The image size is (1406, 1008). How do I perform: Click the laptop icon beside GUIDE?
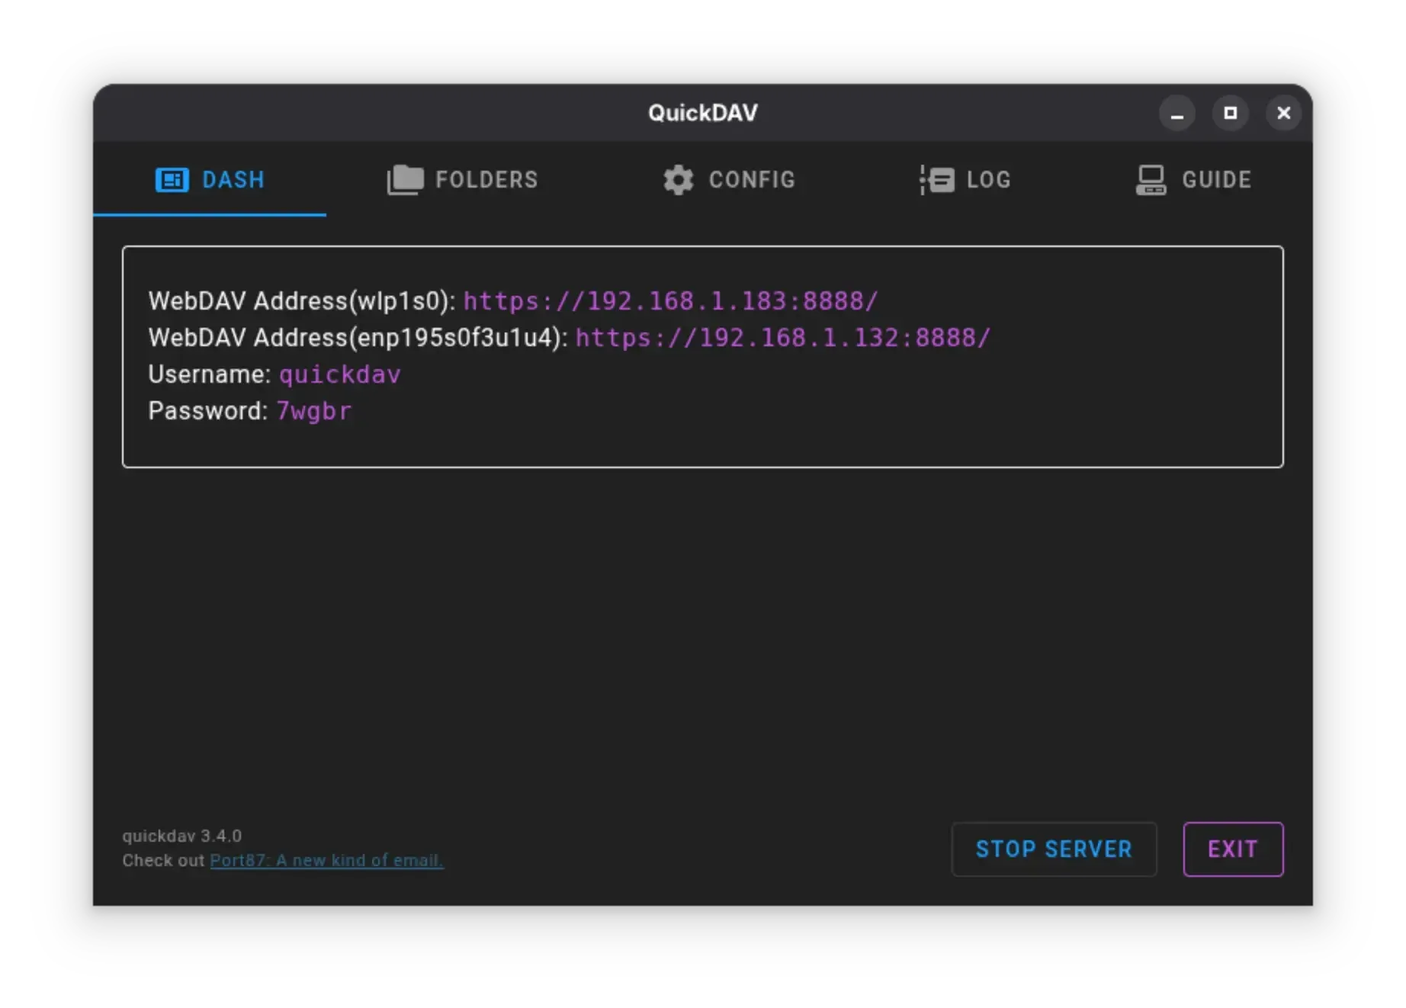[x=1151, y=180]
